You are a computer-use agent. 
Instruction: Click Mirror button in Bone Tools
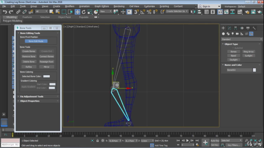tap(47, 67)
